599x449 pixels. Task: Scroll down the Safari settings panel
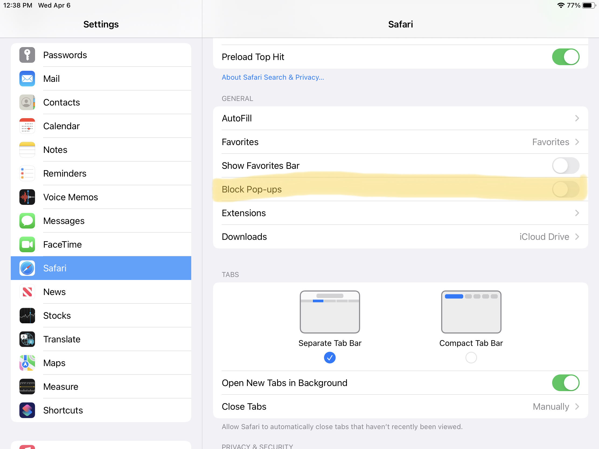tap(400, 236)
